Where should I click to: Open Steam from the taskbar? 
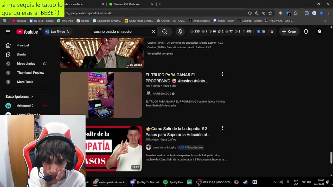point(245,182)
